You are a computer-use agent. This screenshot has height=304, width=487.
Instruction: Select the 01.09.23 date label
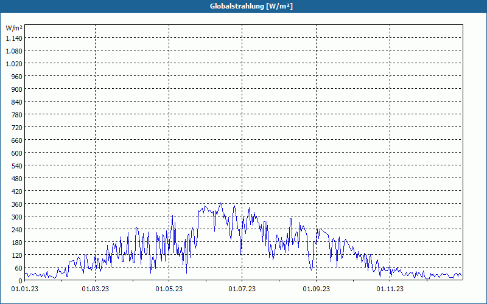click(x=316, y=289)
